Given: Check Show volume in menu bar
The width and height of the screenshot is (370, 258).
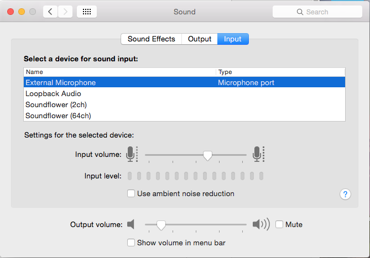Looking at the screenshot, I should pos(131,243).
